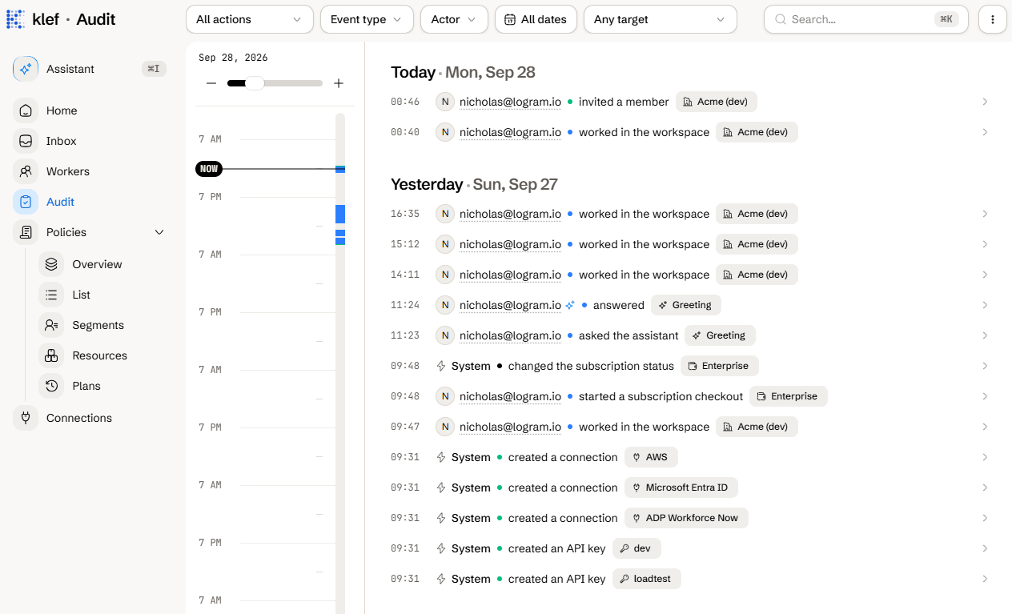
Task: Click the "Yesterday" date heading
Action: [x=427, y=184]
